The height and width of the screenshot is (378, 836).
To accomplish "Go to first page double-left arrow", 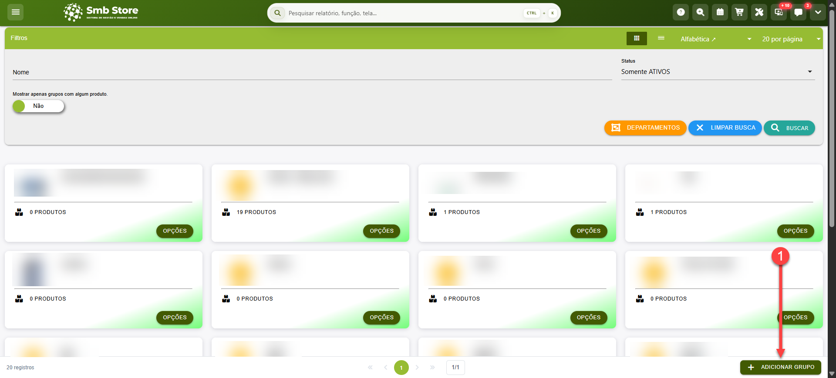I will click(370, 368).
